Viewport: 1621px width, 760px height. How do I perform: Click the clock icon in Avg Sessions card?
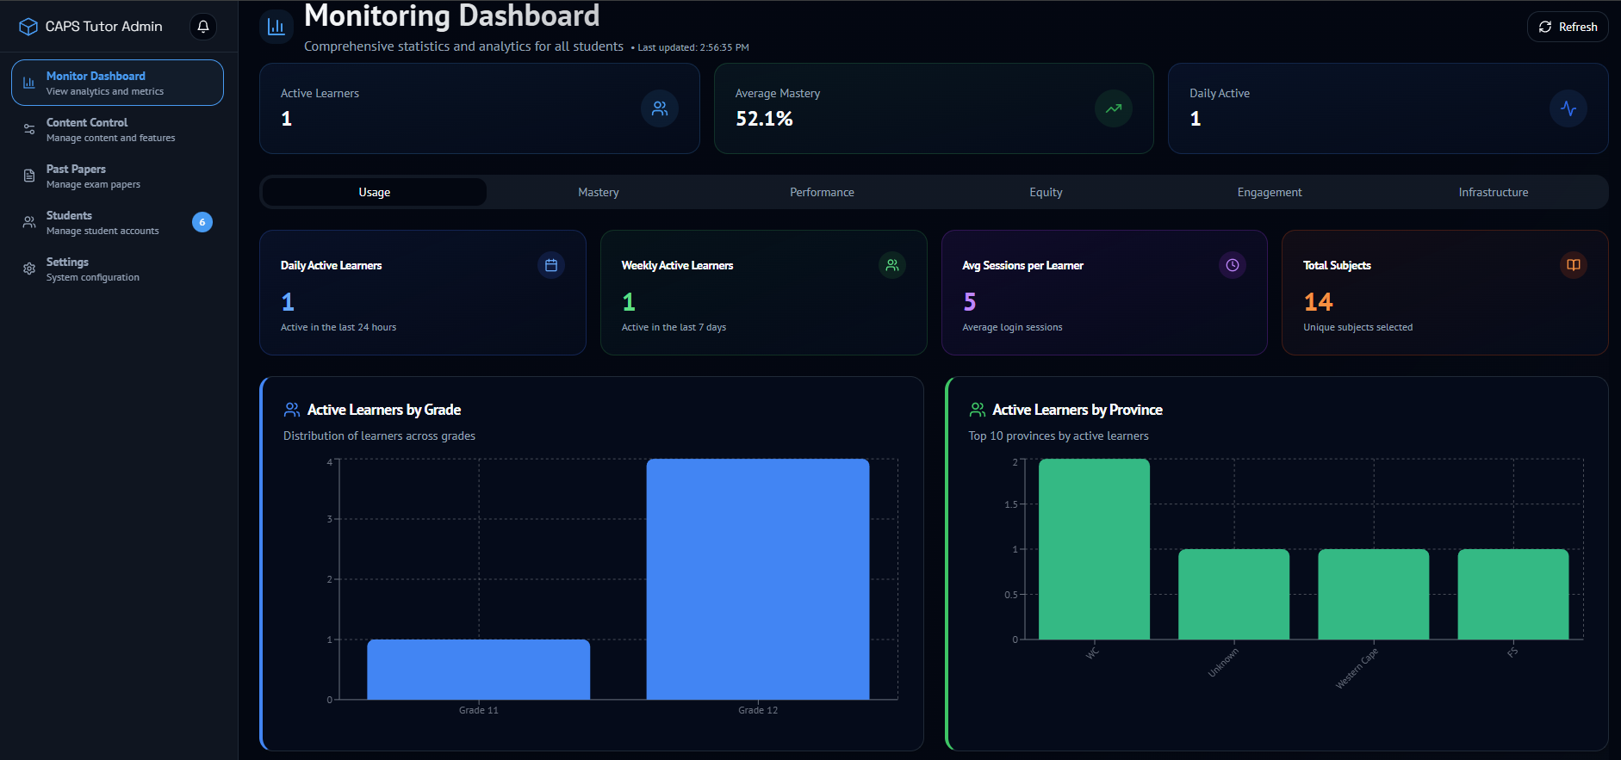coord(1232,265)
